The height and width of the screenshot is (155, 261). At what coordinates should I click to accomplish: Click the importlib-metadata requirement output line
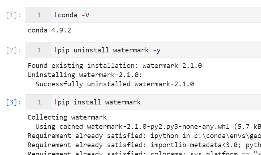coord(144,145)
